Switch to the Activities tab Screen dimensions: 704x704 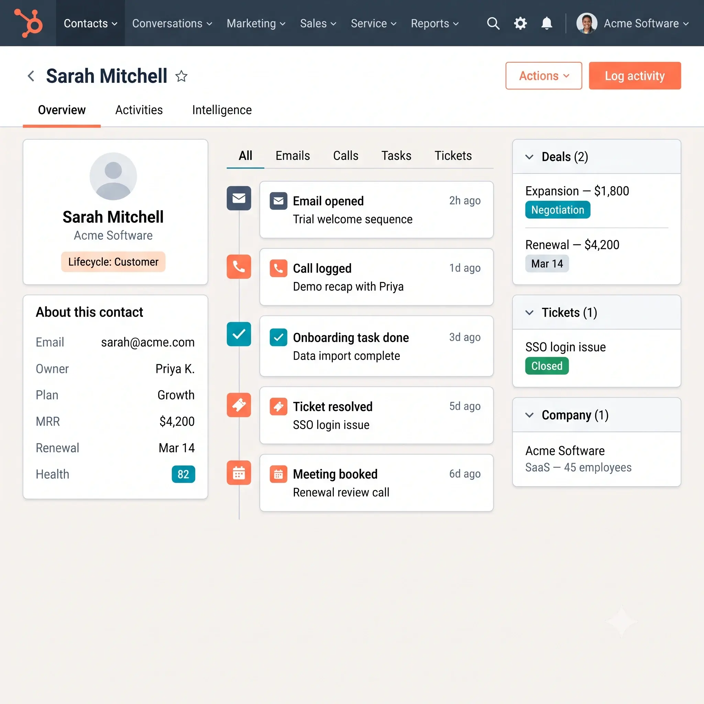139,110
